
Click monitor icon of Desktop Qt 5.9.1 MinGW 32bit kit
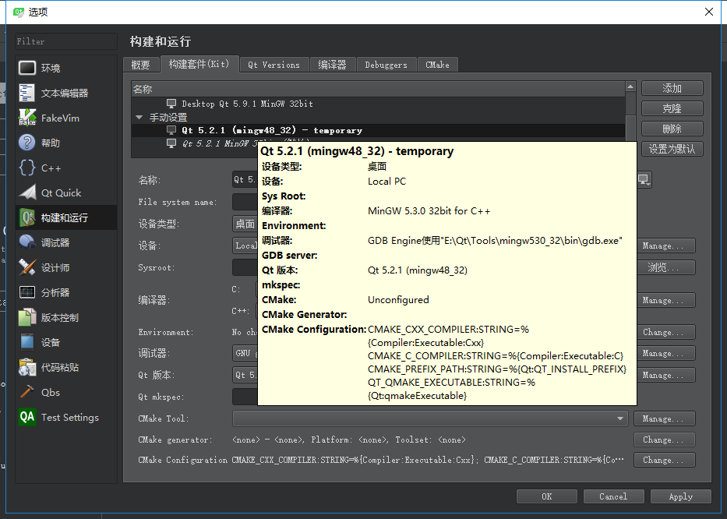(x=171, y=104)
